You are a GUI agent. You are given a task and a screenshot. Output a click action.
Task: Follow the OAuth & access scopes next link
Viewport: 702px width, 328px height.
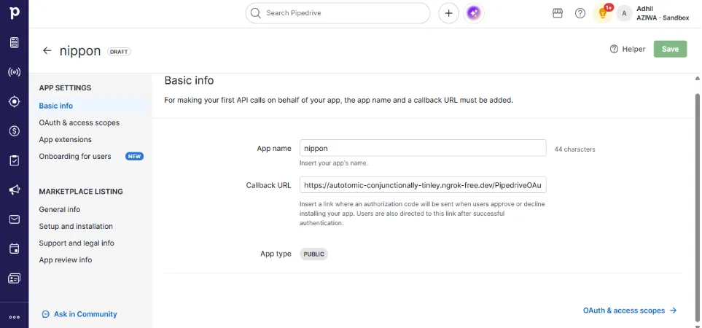click(630, 311)
